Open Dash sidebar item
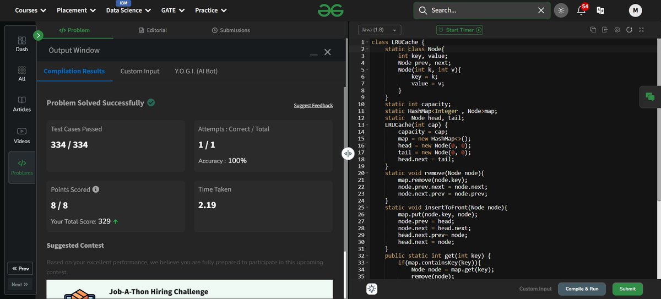The height and width of the screenshot is (299, 661). coord(21,44)
